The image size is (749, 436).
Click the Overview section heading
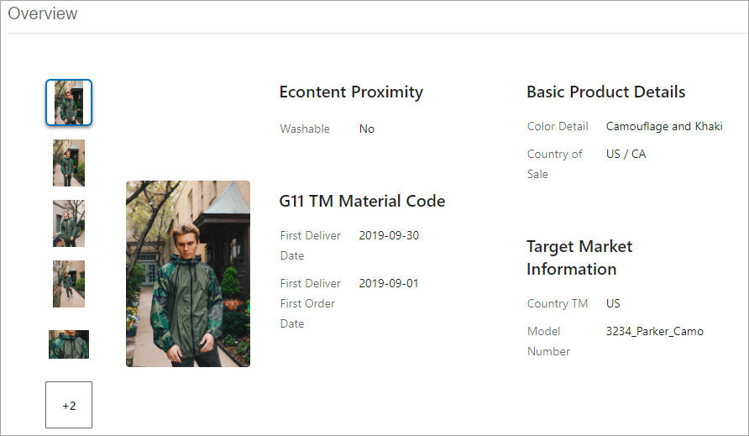pos(43,13)
